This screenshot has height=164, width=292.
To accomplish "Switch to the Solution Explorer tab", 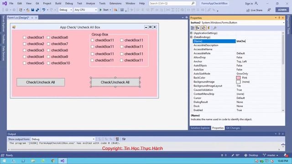I will pyautogui.click(x=200, y=128).
